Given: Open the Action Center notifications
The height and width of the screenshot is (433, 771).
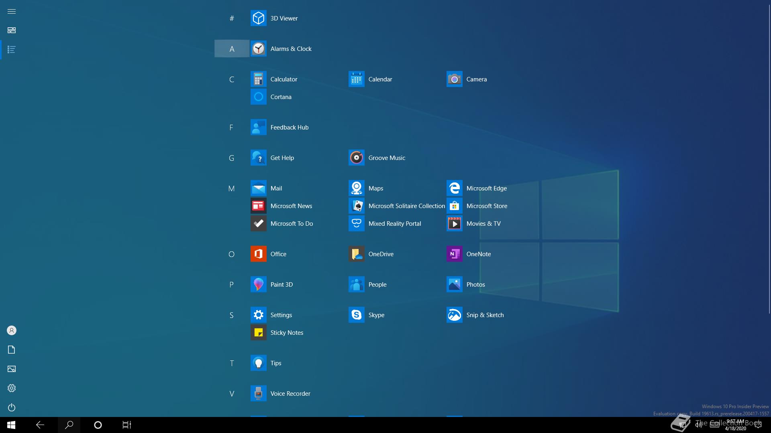Looking at the screenshot, I should pos(758,425).
